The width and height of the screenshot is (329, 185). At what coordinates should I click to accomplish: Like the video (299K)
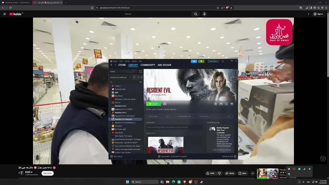(210, 173)
